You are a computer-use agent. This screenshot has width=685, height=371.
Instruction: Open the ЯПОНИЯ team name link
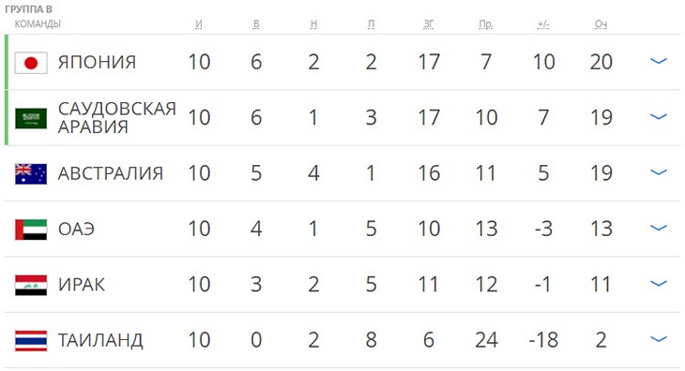click(97, 63)
